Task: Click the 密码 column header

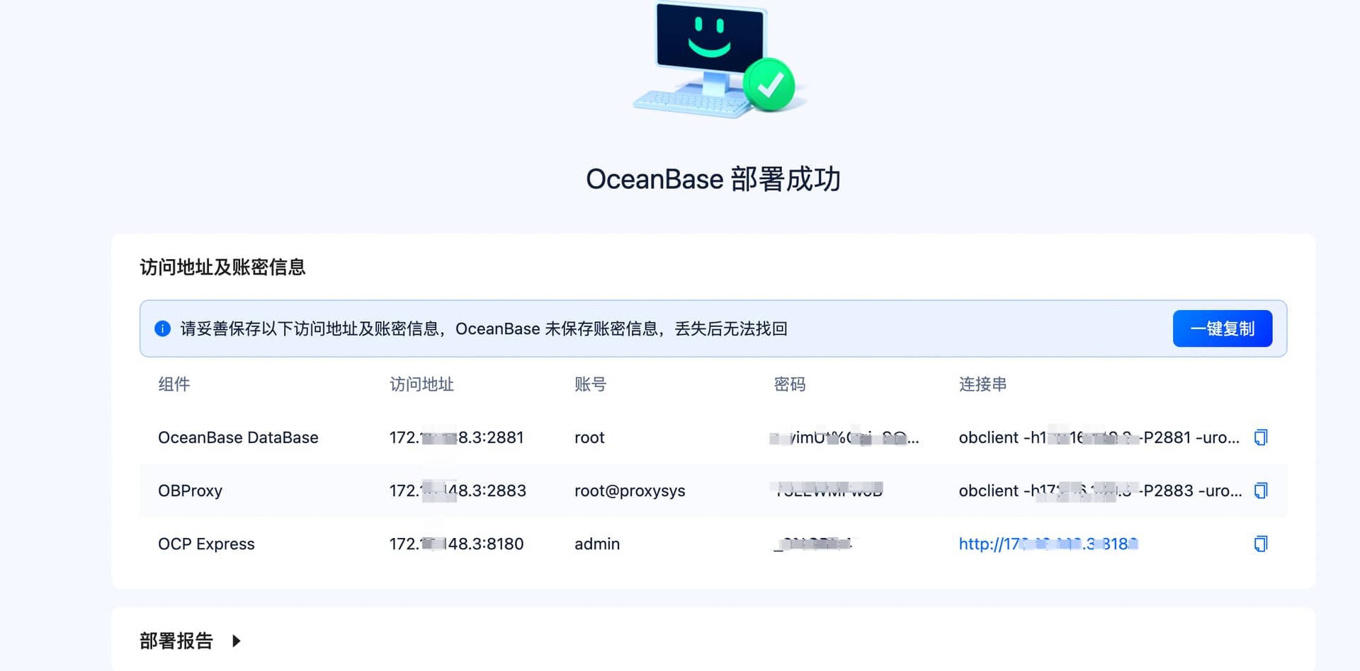Action: tap(790, 384)
